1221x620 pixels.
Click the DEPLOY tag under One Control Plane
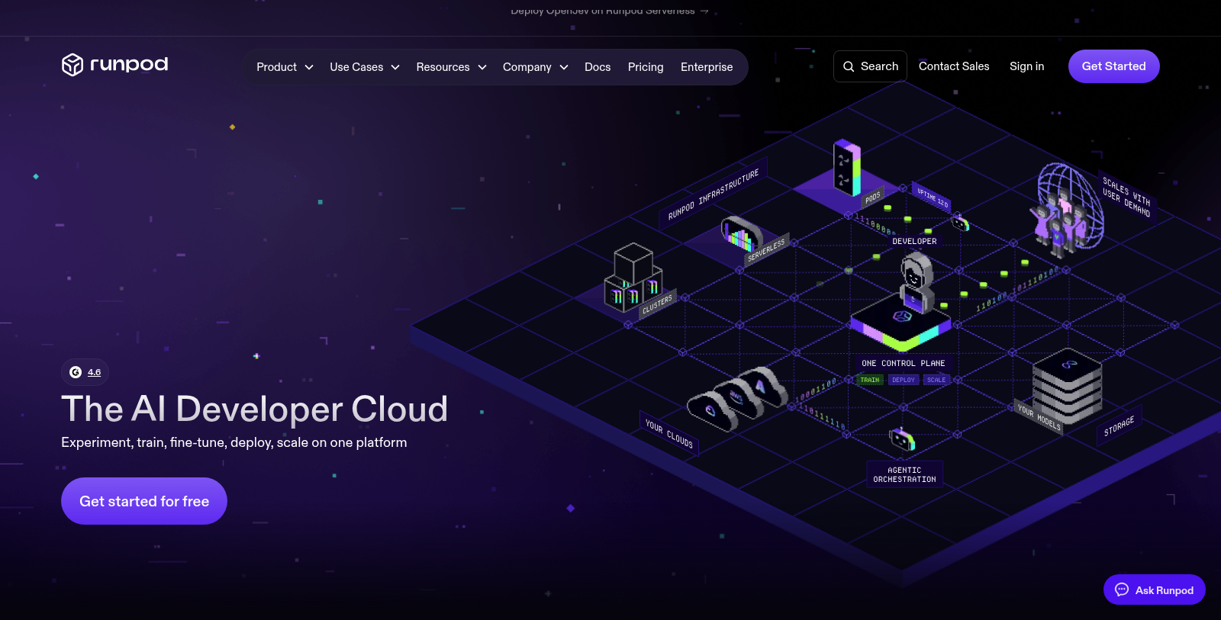coord(904,380)
